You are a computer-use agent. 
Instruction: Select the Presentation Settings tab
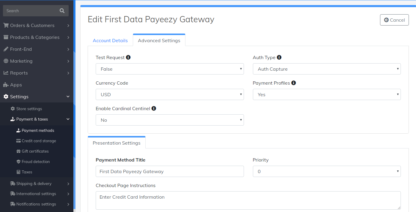coord(116,143)
